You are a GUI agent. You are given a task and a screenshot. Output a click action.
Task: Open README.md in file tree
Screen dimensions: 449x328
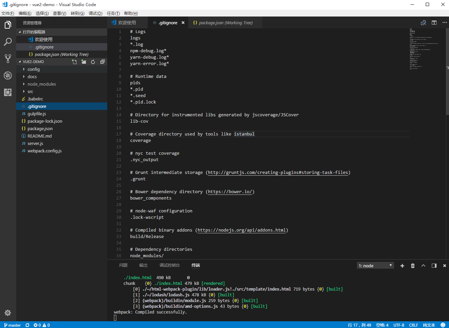coord(62,136)
